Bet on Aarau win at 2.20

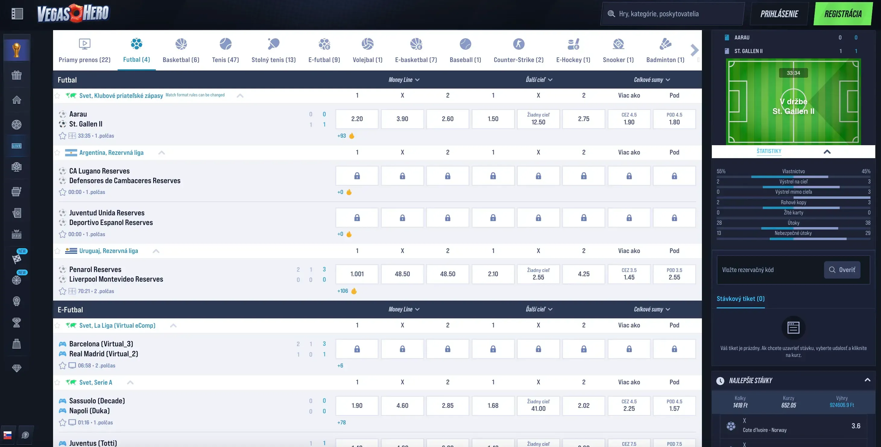click(x=357, y=119)
